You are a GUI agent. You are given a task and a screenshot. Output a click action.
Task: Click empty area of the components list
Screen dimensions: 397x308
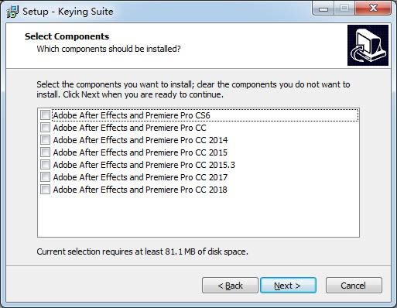point(198,216)
